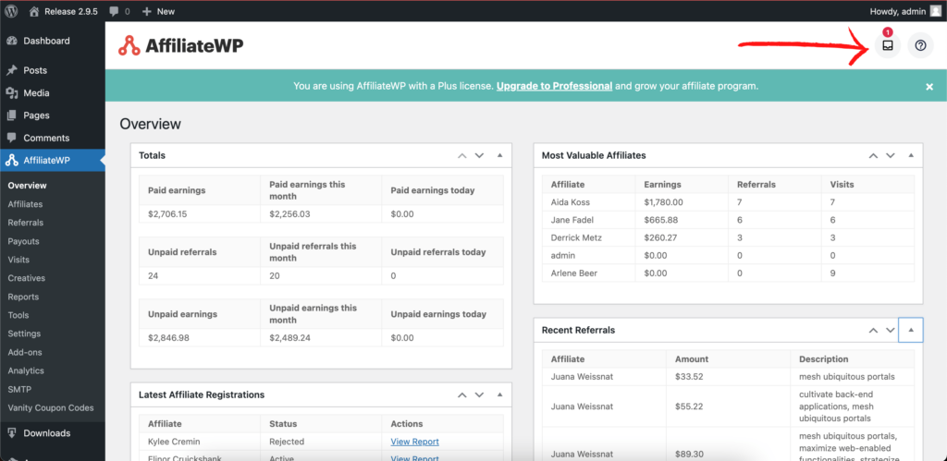Open the New content menu
This screenshot has width=947, height=461.
[158, 11]
